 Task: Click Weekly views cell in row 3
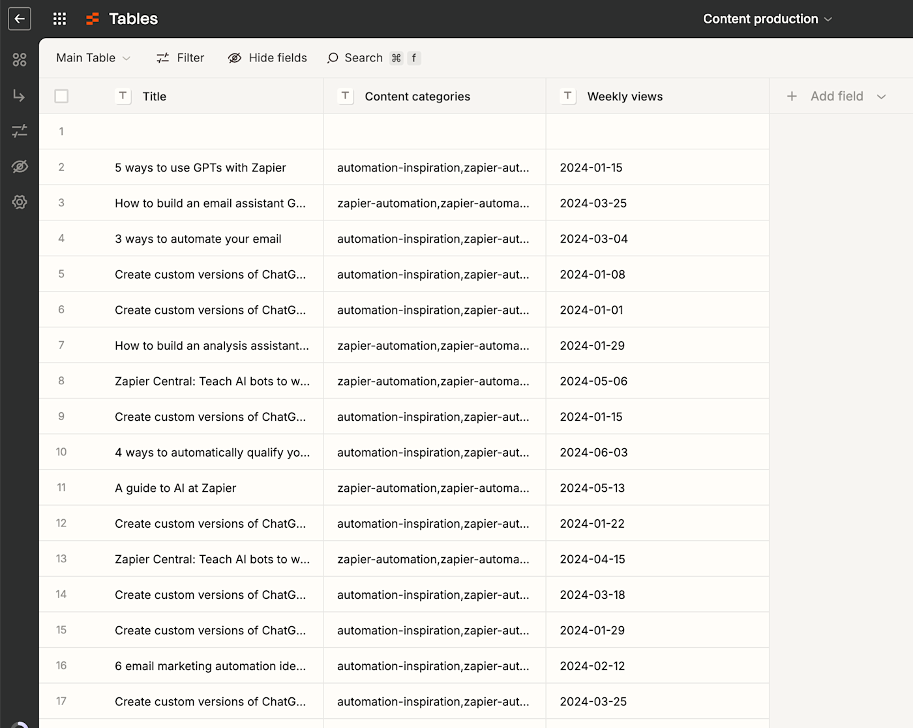(x=657, y=203)
